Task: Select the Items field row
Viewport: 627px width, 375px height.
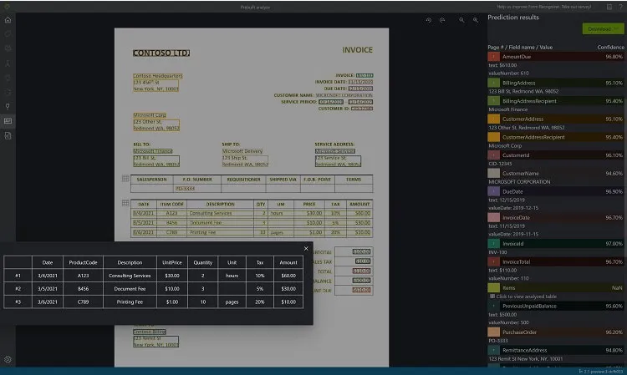Action: 555,287
